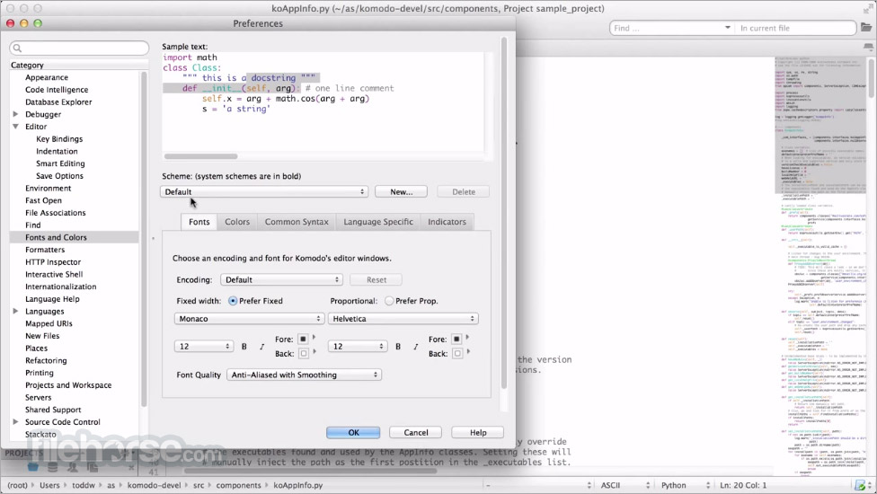Click the status bar icon beside Ln 20
This screenshot has width=877, height=494.
[x=861, y=485]
